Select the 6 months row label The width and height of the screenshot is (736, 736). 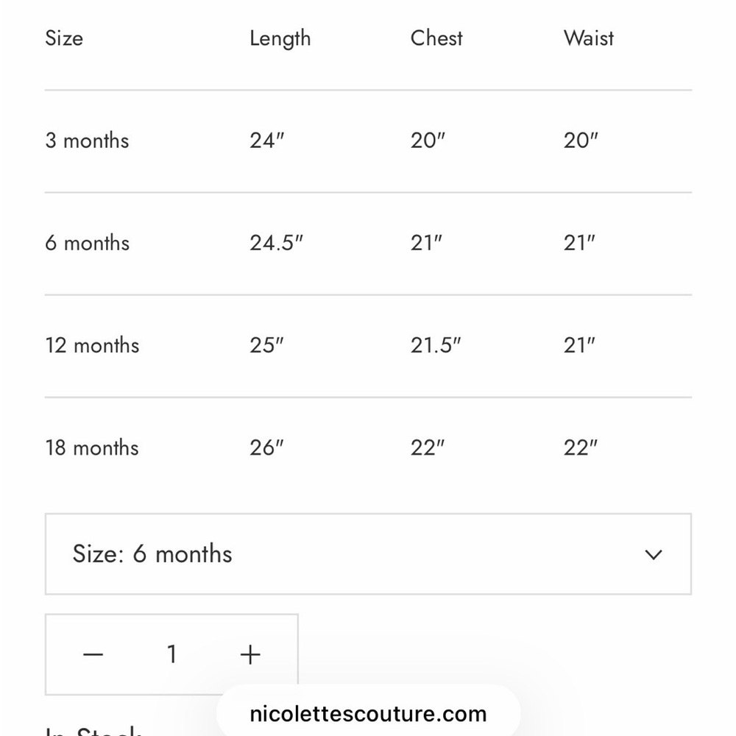87,243
